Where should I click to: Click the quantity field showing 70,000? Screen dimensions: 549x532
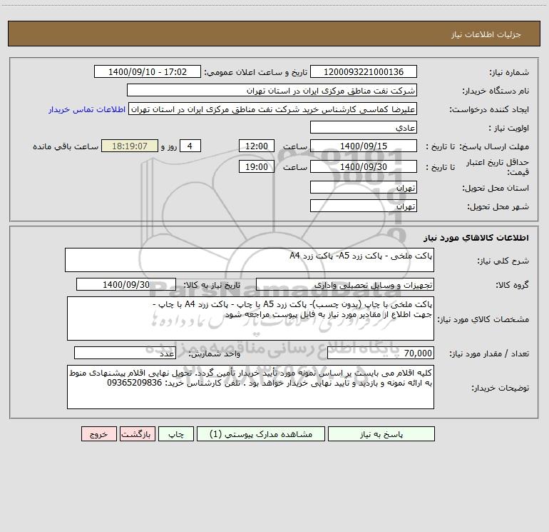pyautogui.click(x=381, y=353)
